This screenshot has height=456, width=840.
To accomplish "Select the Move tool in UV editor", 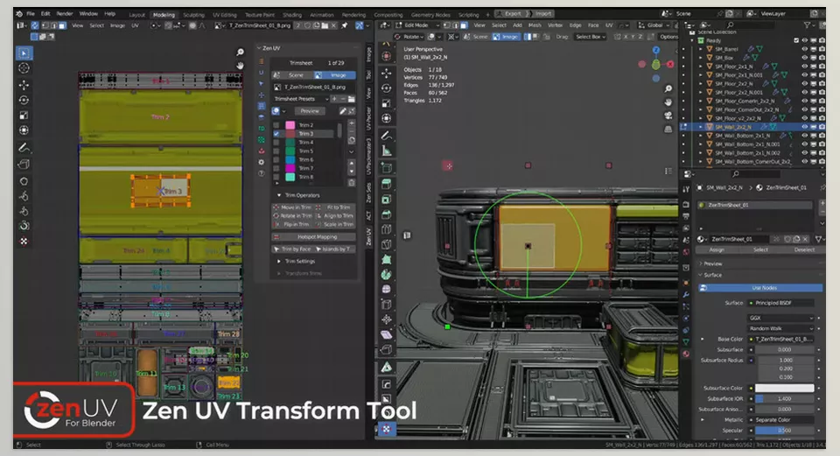I will [24, 85].
